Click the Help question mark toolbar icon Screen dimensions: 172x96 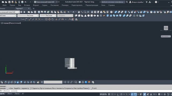click(111, 12)
